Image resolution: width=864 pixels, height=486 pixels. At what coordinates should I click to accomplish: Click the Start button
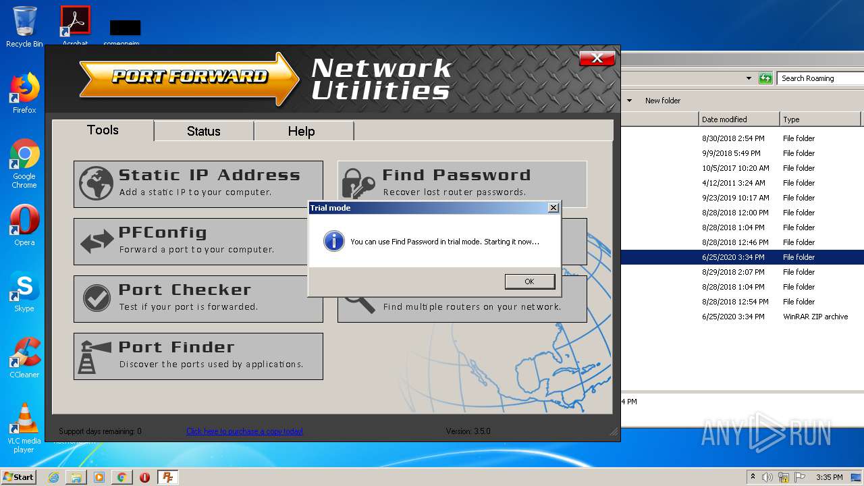tap(19, 477)
